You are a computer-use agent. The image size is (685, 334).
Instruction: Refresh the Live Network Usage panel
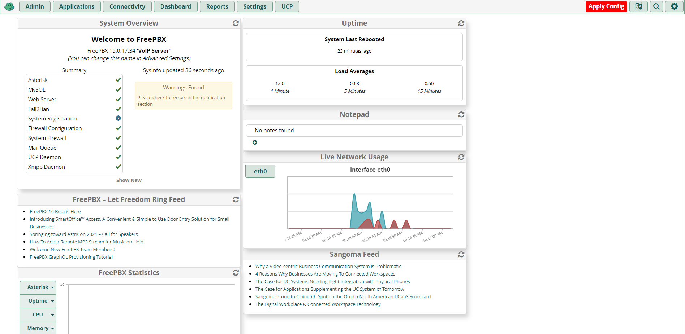461,157
